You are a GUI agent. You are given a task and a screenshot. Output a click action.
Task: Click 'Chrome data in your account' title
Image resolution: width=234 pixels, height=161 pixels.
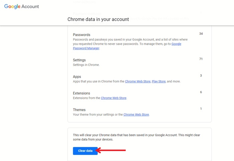(98, 19)
